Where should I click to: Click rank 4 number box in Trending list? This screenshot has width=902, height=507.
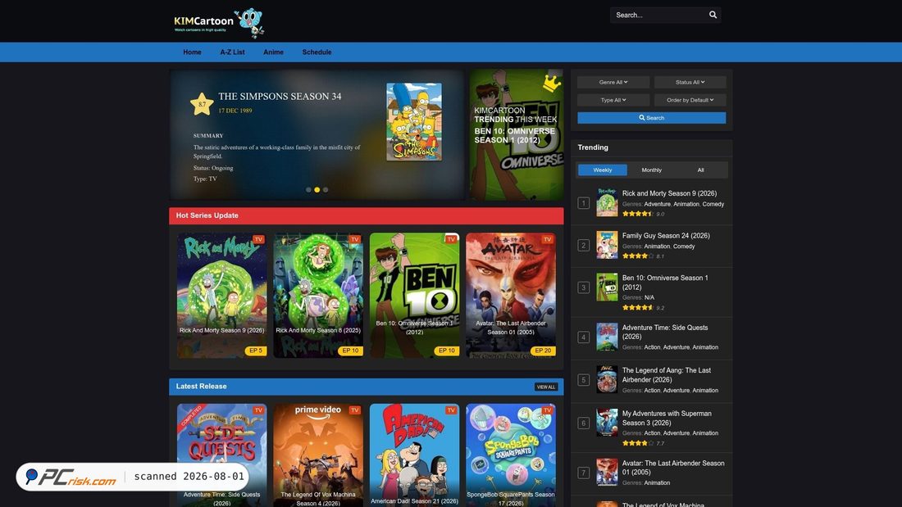click(x=583, y=337)
